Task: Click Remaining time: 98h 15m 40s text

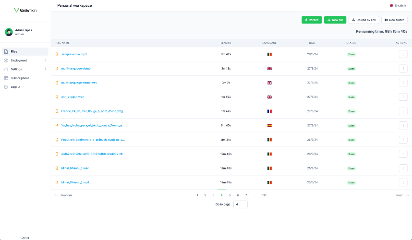Action: click(382, 31)
